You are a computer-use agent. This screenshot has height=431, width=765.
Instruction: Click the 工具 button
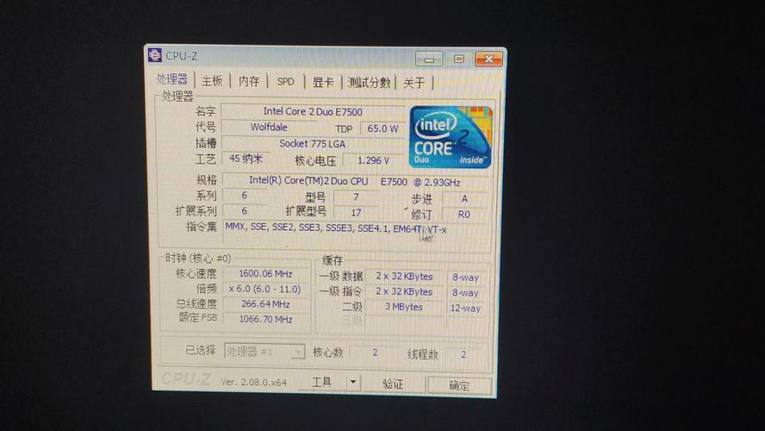point(322,382)
